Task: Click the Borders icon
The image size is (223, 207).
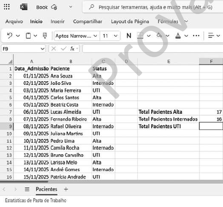Action: (140, 36)
